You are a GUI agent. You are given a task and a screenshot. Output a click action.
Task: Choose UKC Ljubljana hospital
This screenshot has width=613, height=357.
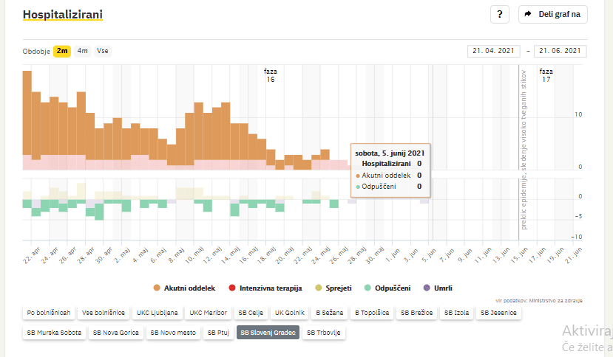pos(157,313)
